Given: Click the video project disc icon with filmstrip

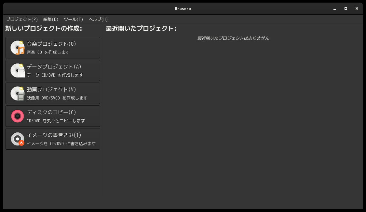Looking at the screenshot, I should click(x=18, y=93).
